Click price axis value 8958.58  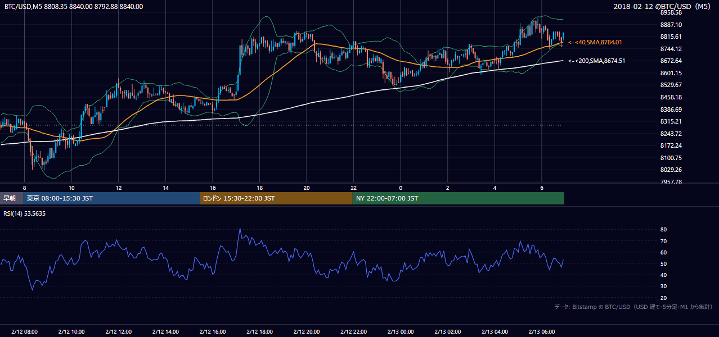point(671,12)
